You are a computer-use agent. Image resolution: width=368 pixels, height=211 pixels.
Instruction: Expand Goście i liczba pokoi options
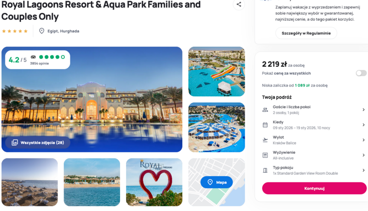363,110
